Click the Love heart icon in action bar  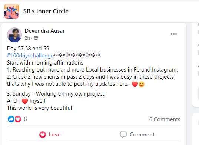43,135
